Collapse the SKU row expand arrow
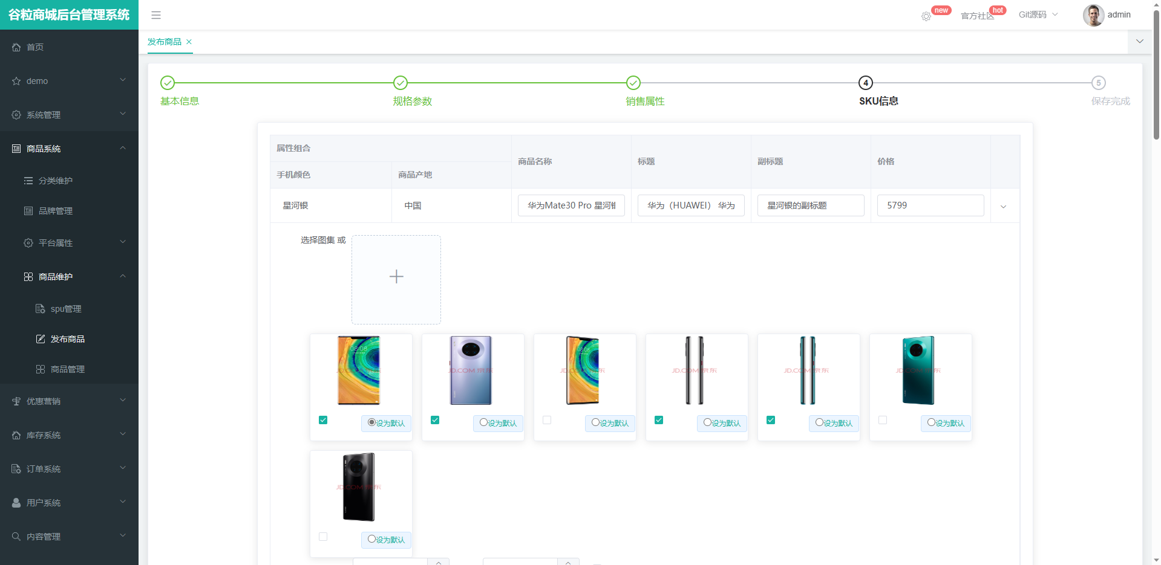Screen dimensions: 1161x565 pos(1003,207)
